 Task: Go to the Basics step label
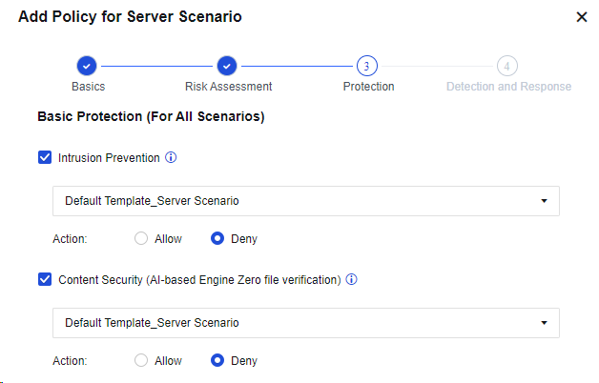(x=88, y=87)
